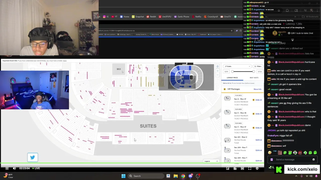The image size is (321, 180).
Task: Open File Explorer from the taskbar
Action: pyautogui.click(x=176, y=176)
